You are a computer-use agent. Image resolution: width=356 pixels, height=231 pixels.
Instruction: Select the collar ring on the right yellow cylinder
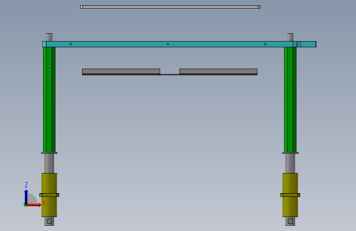(x=290, y=195)
